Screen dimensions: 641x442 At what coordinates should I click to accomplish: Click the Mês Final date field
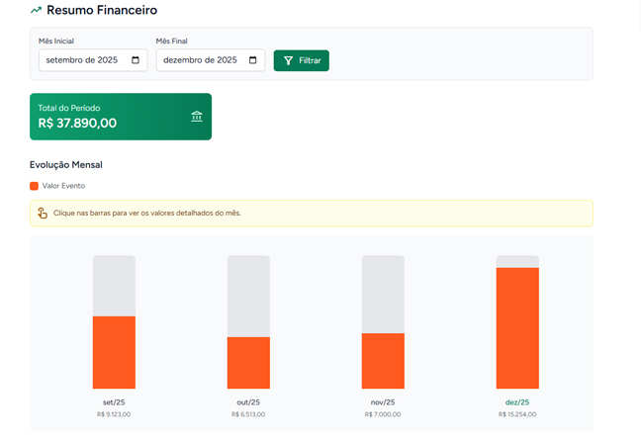201,60
